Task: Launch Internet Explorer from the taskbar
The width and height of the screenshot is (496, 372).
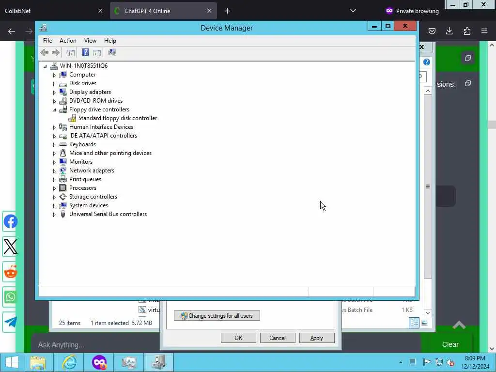Action: pos(69,362)
